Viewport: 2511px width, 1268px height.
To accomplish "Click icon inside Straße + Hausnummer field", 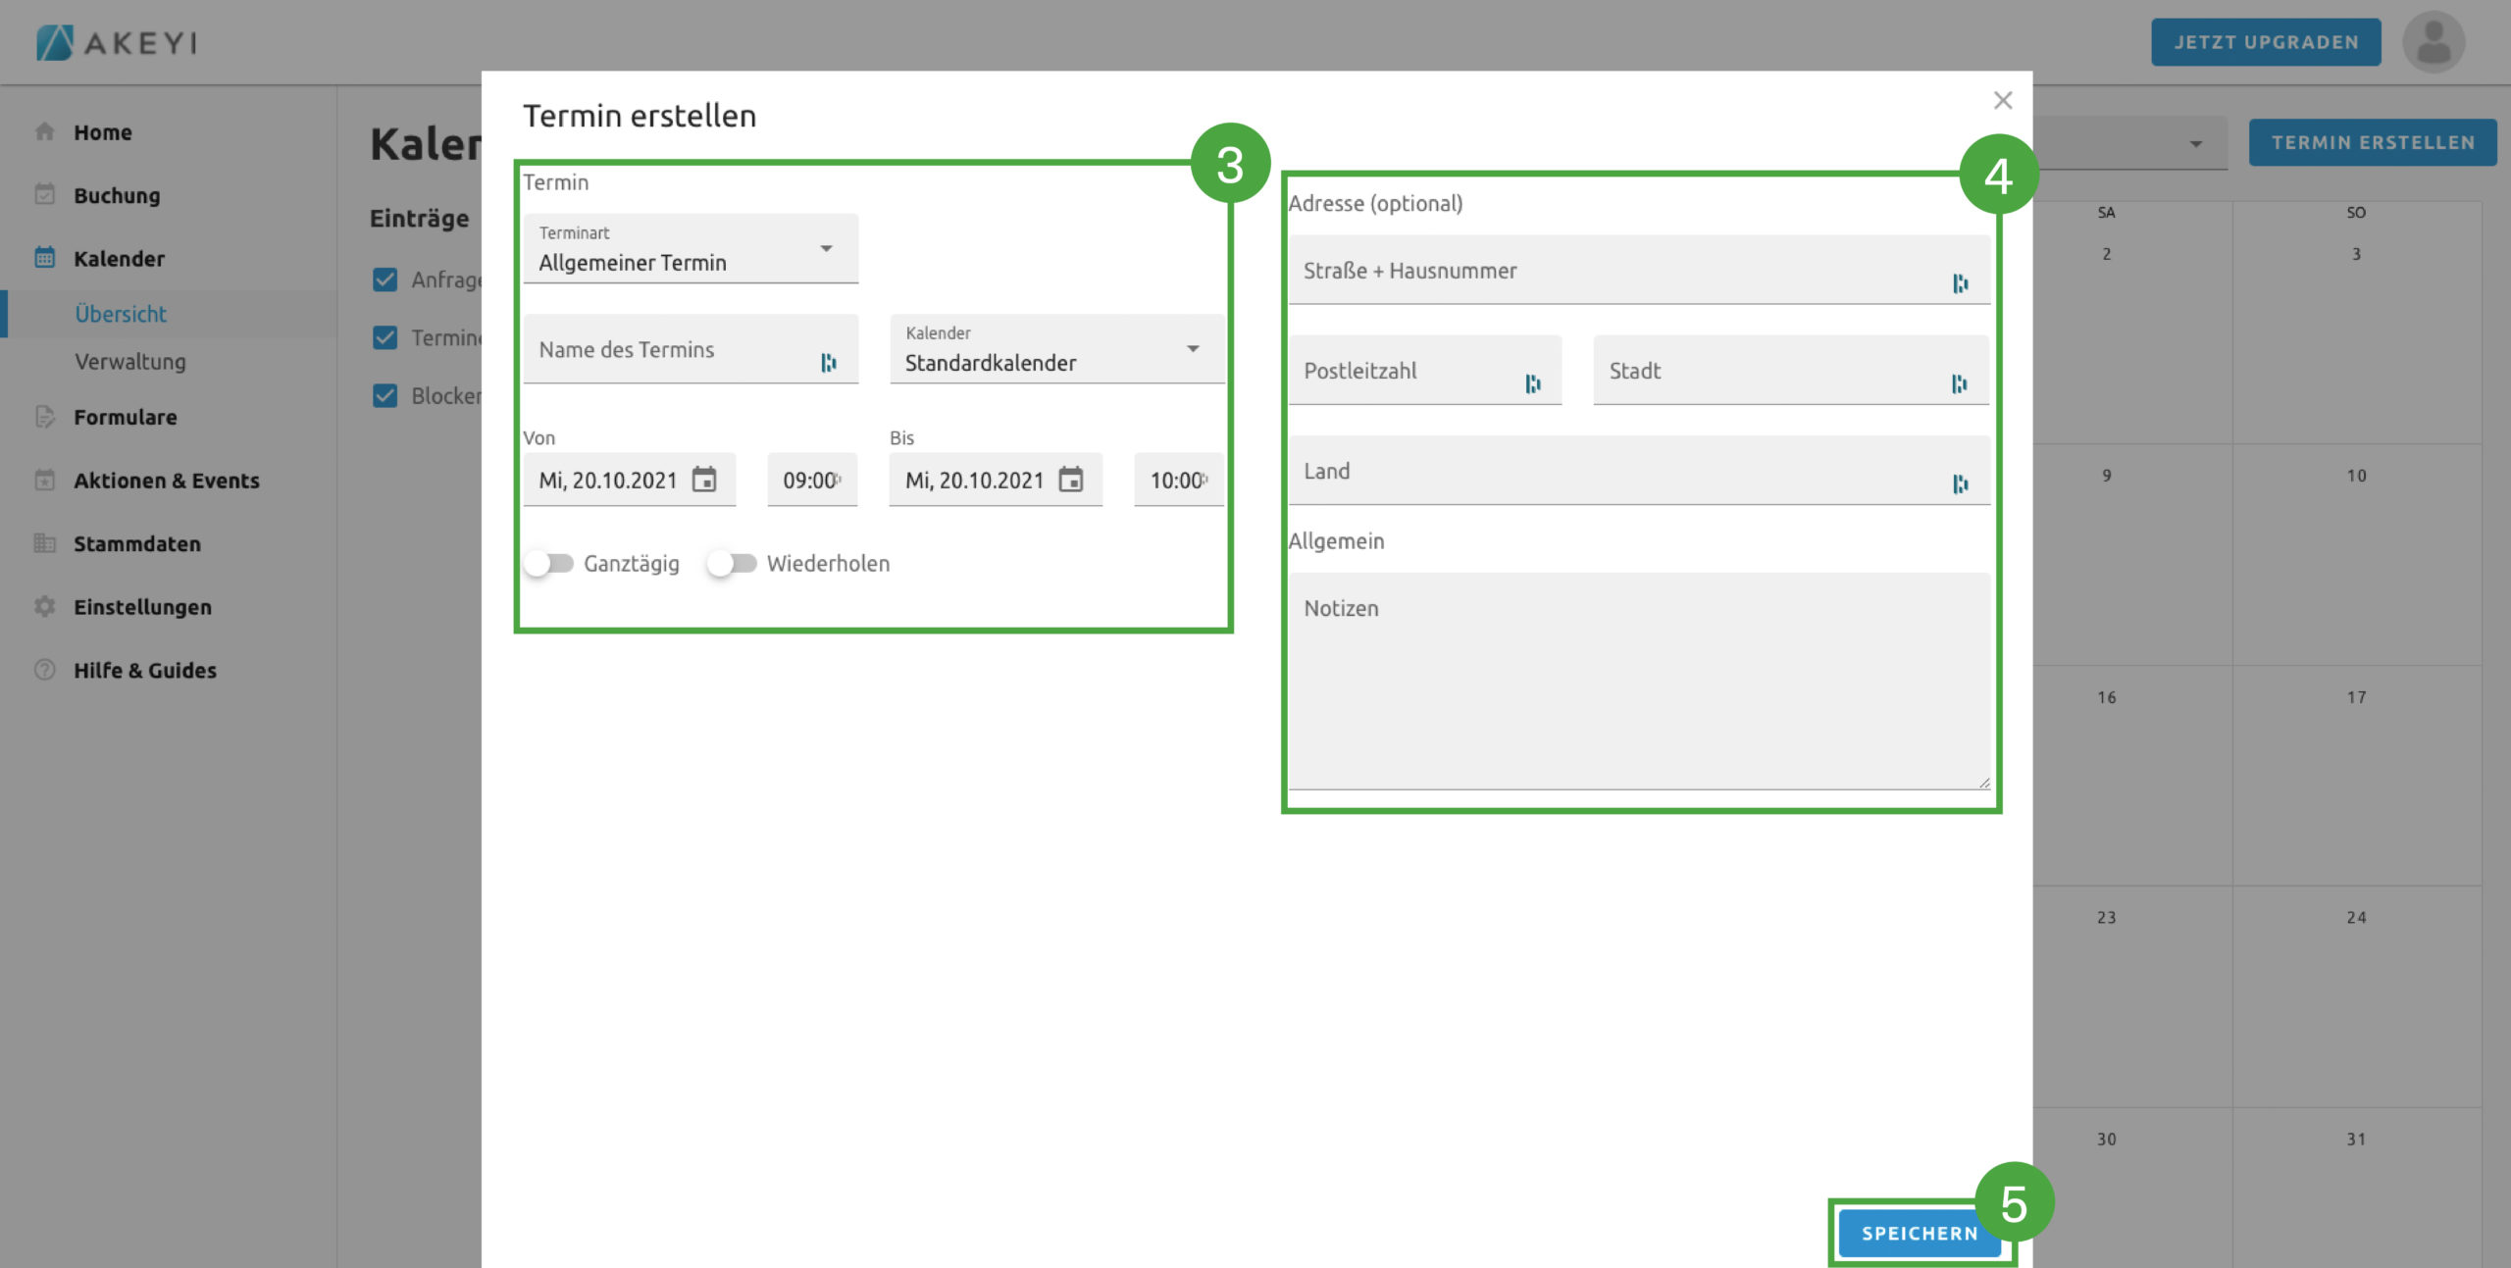I will [1960, 283].
